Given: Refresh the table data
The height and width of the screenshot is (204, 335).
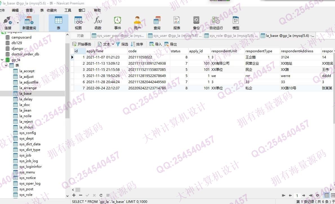Looking at the screenshot, I should (101, 195).
